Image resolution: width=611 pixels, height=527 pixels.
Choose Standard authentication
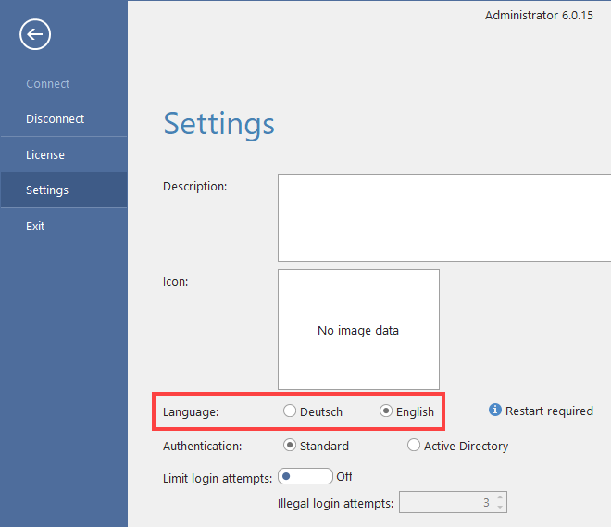tap(291, 446)
